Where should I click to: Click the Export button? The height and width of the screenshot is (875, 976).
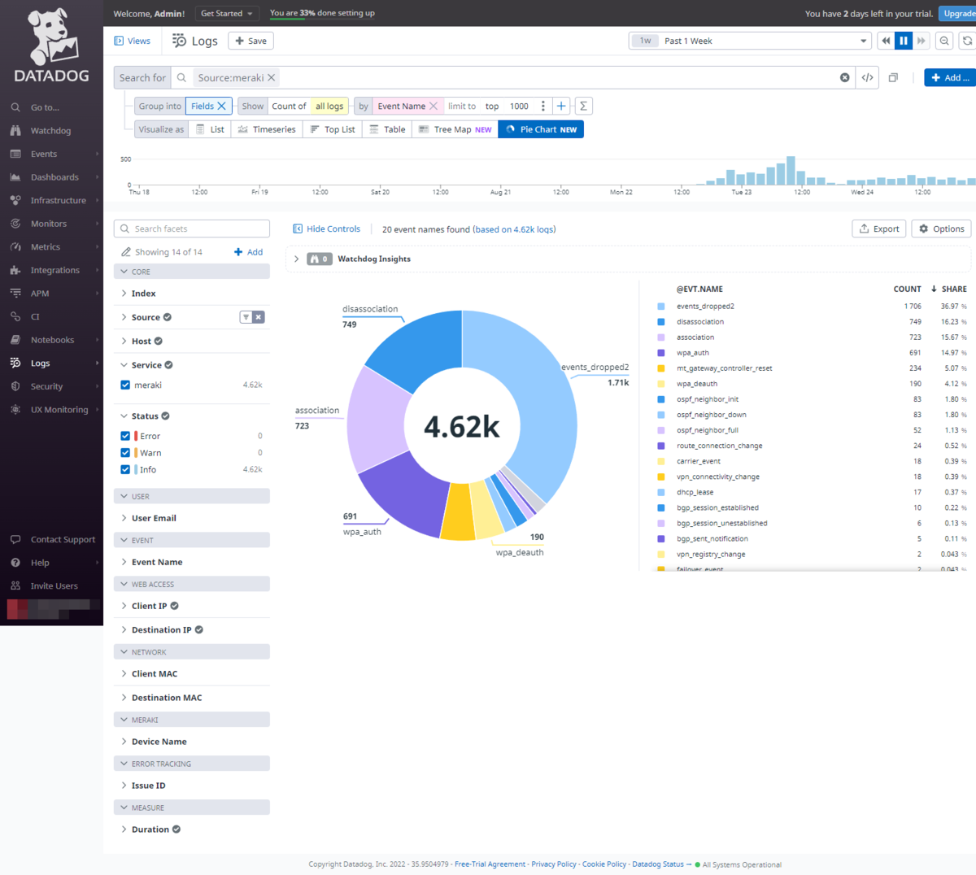pyautogui.click(x=879, y=229)
